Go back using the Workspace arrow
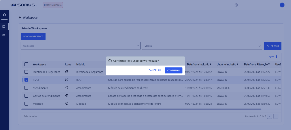 pos(20,18)
